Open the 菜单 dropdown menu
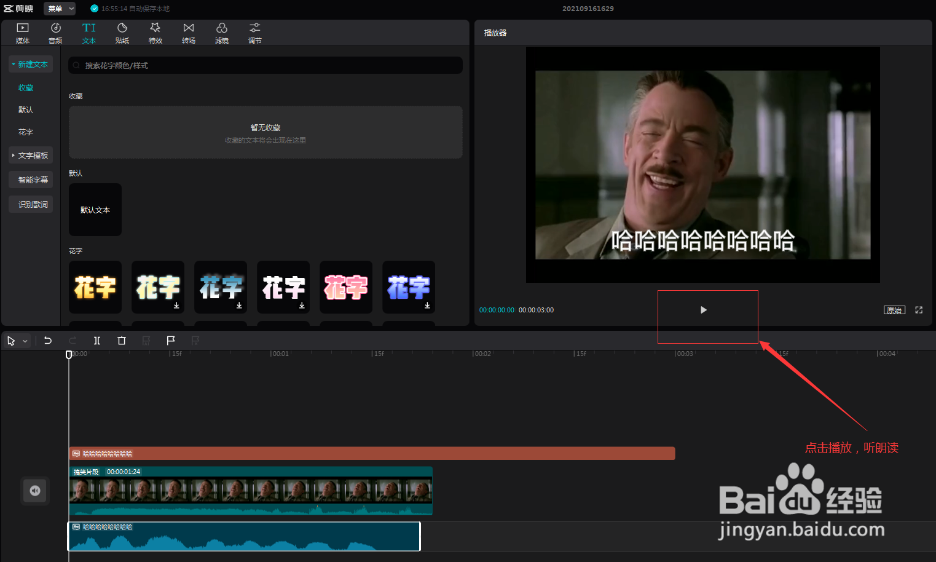This screenshot has height=562, width=936. (x=60, y=9)
